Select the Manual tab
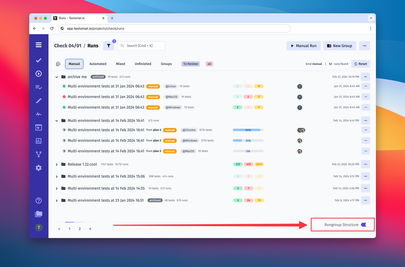Screen dimensions: 405x267 [x=74, y=64]
